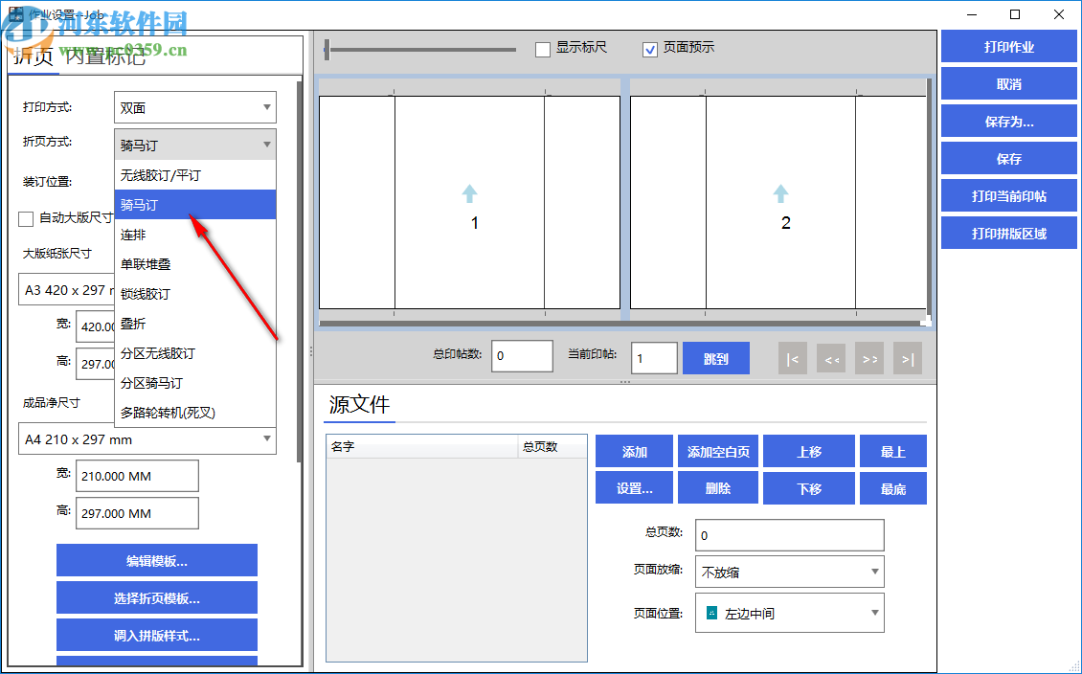Click 编辑模板... button
Viewport: 1082px width, 674px height.
click(x=157, y=561)
